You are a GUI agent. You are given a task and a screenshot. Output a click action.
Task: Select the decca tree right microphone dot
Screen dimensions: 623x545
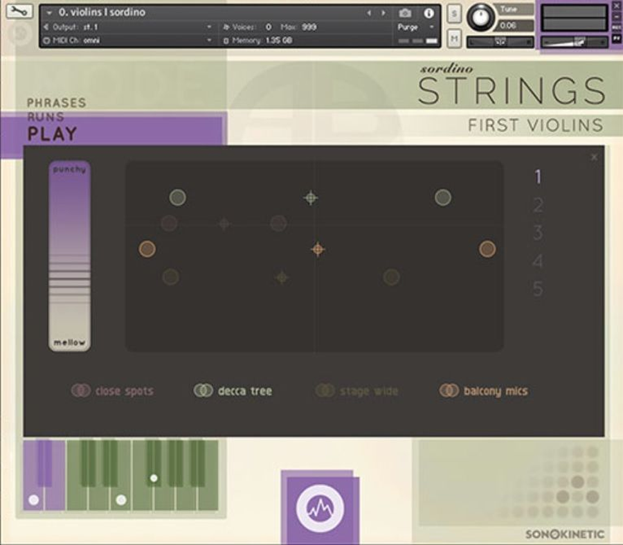click(442, 197)
